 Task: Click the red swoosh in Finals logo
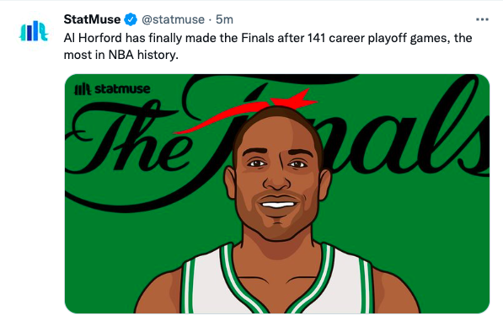tap(246, 113)
